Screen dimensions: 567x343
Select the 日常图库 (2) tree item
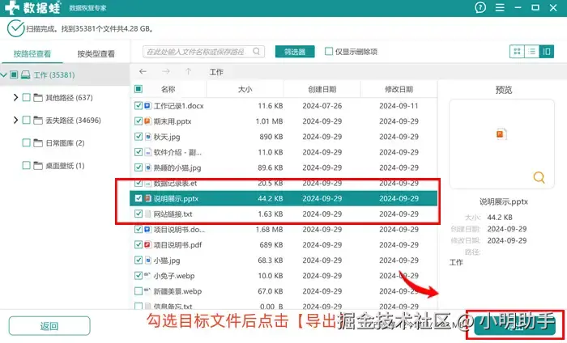65,143
